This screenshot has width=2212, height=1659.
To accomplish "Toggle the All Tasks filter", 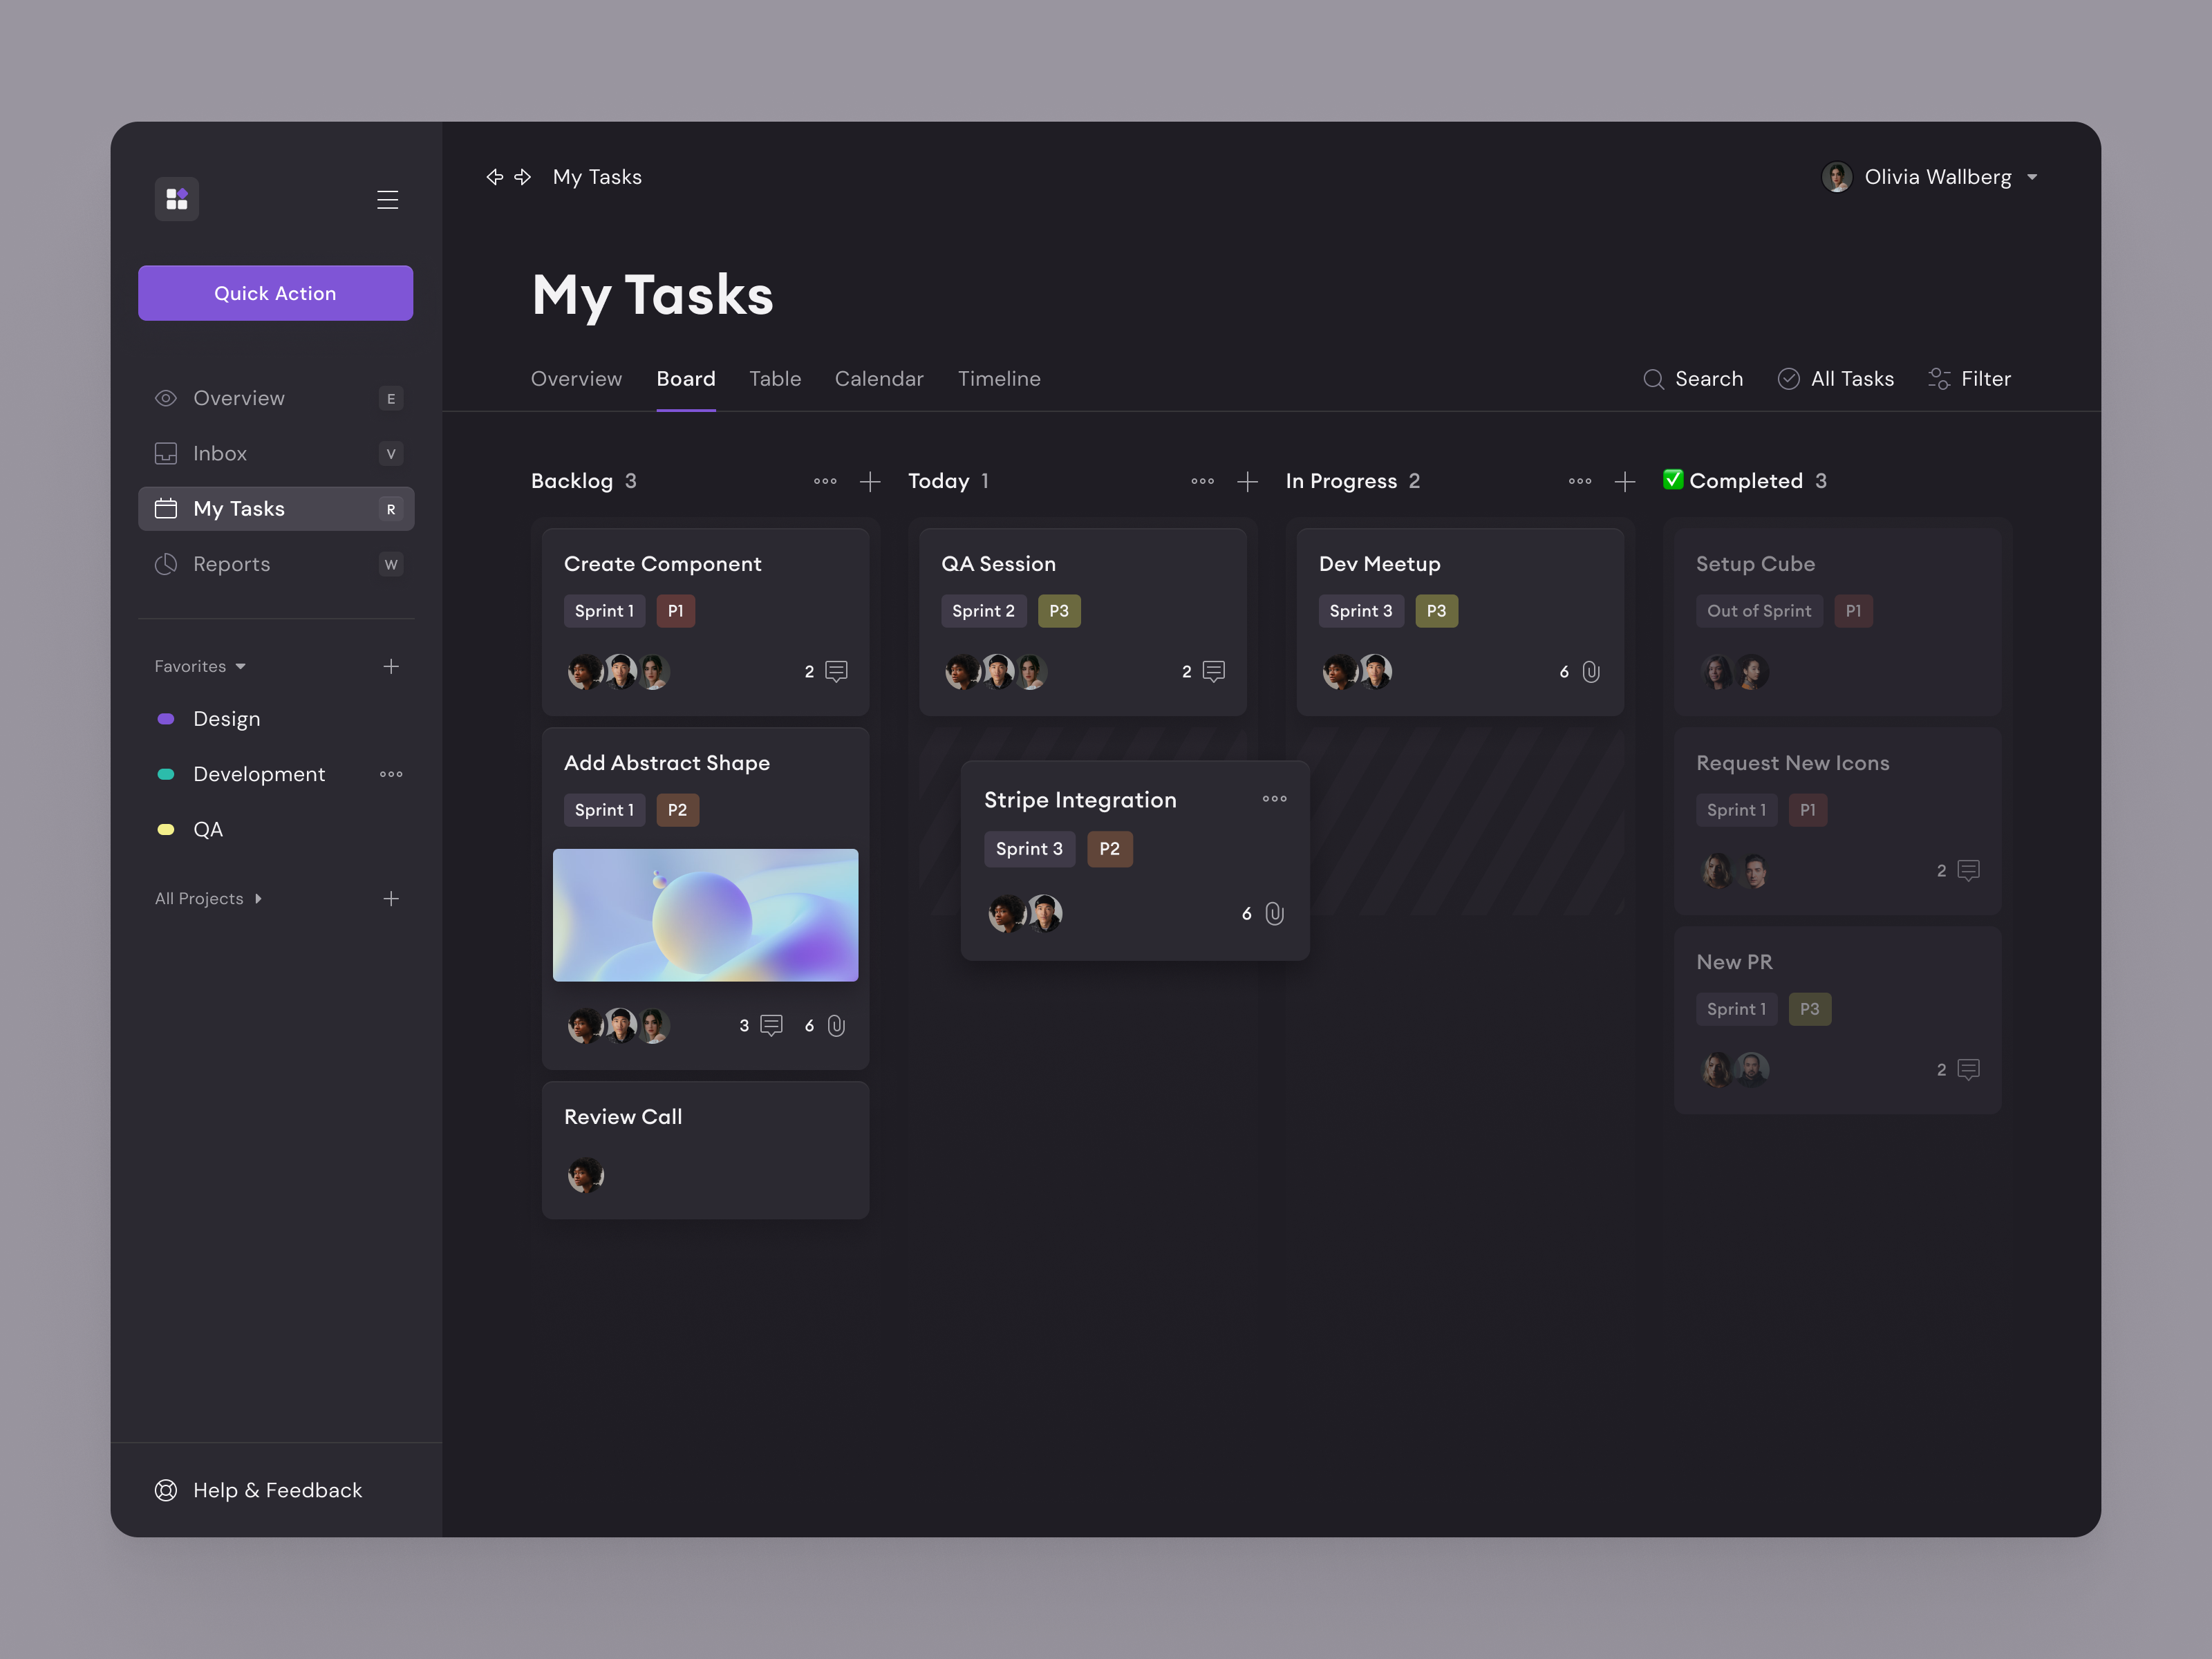I will point(1836,379).
